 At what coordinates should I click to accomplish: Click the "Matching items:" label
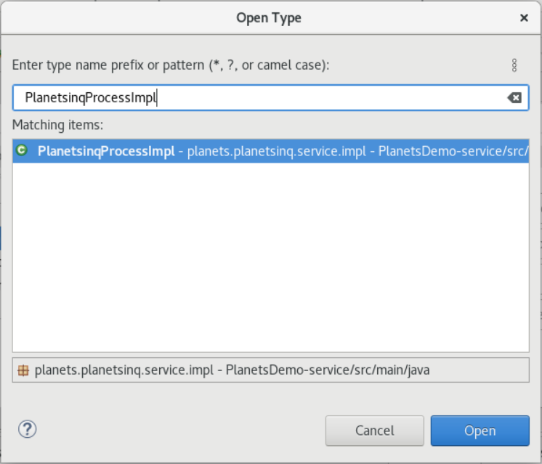[x=58, y=125]
